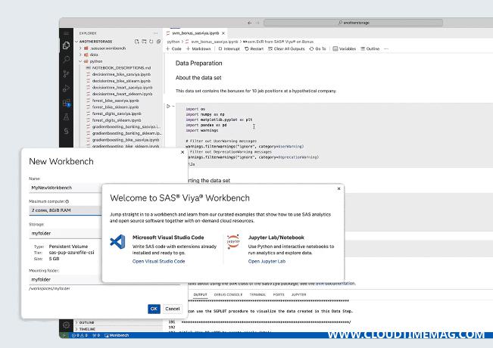Add a Code cell to the notebook

pyautogui.click(x=173, y=48)
